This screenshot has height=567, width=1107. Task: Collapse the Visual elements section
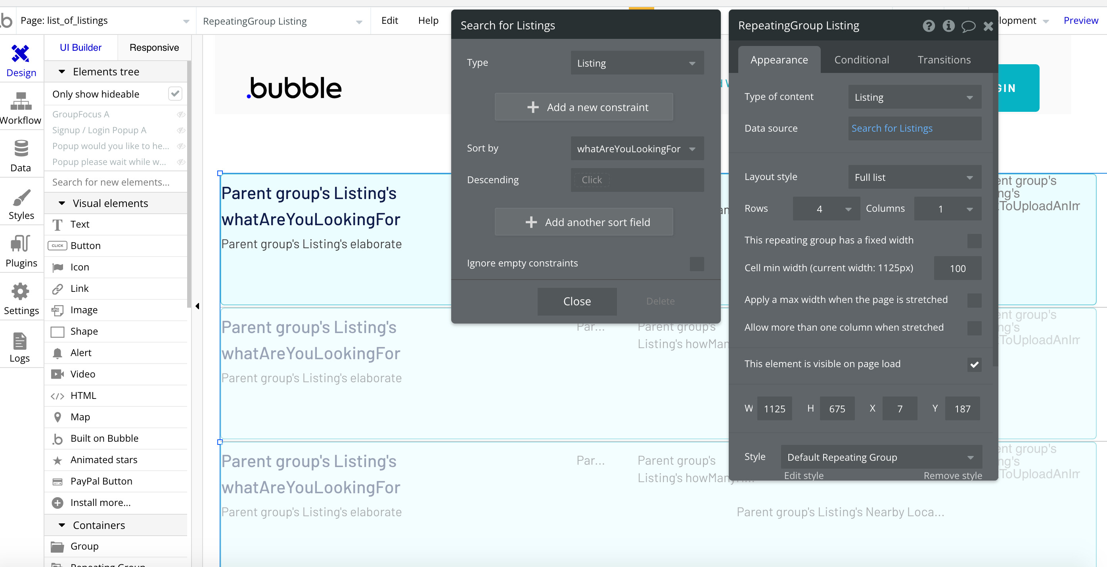tap(62, 203)
